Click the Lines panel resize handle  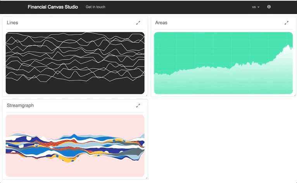(146, 95)
